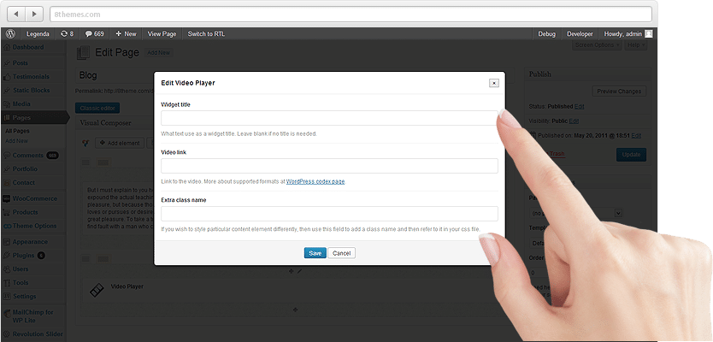Image resolution: width=713 pixels, height=342 pixels.
Task: Click Switch to RTL in admin bar
Action: tap(206, 33)
